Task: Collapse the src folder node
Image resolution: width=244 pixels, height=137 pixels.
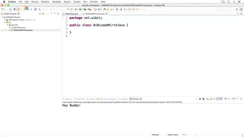Action: tap(5, 22)
